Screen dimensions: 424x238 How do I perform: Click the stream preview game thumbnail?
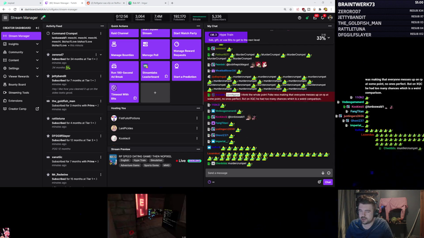pos(113,159)
